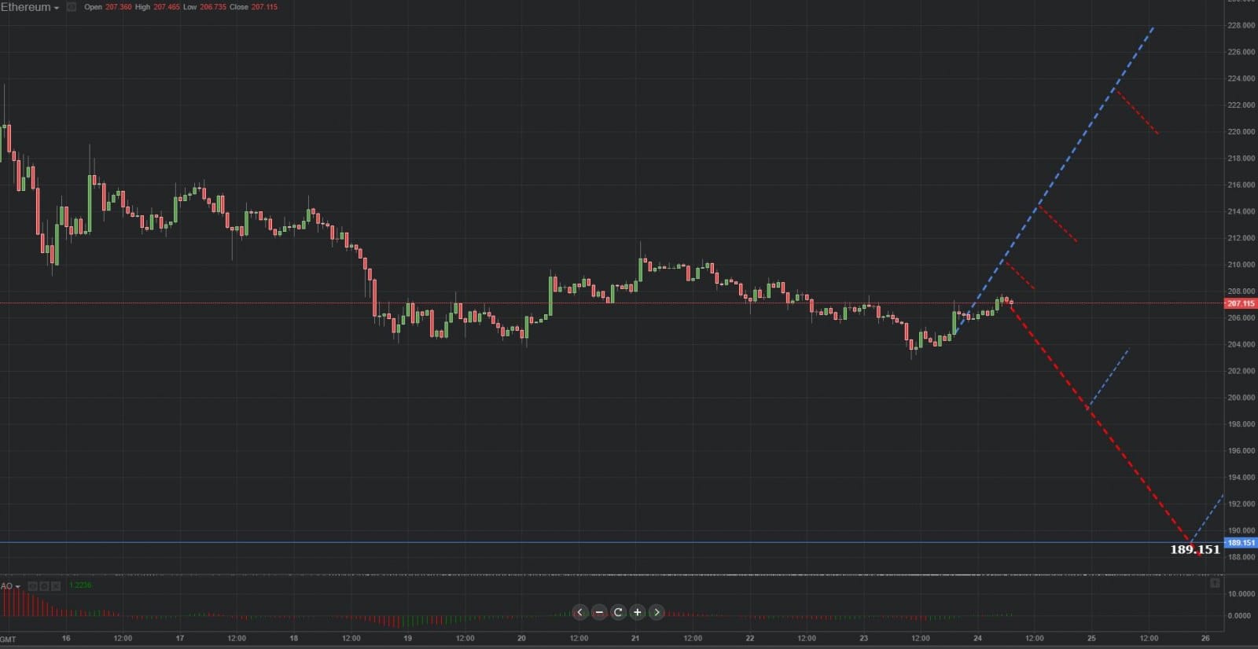Zoom in chart with plus button

pos(637,612)
